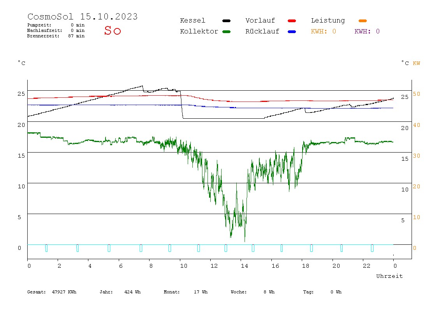Click the 'Gesamt:' label

(37, 292)
